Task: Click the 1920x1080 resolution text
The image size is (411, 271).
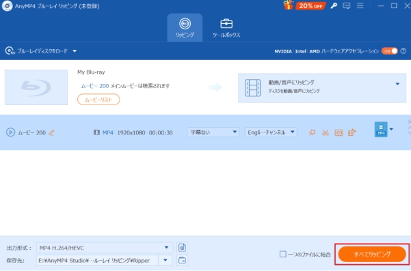Action: (131, 132)
